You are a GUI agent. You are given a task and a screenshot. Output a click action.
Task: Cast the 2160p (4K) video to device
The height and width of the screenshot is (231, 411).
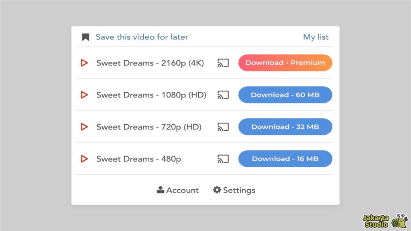click(223, 63)
